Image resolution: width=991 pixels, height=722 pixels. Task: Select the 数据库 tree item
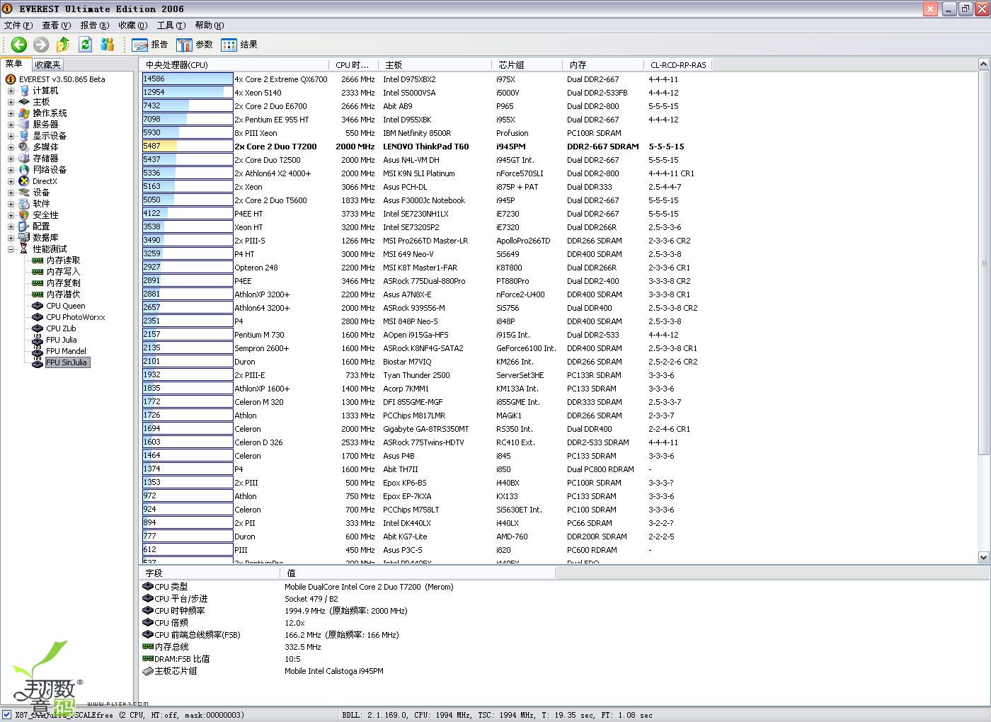click(x=45, y=238)
